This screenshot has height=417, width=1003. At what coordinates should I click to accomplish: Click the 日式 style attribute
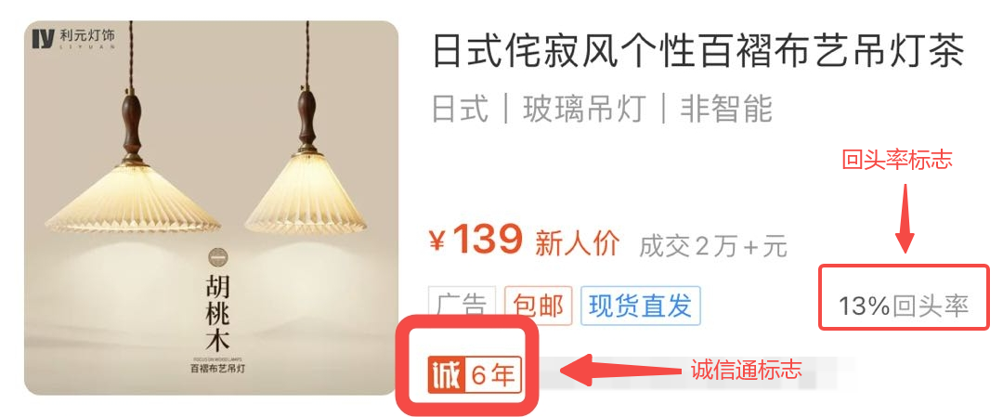click(x=461, y=109)
